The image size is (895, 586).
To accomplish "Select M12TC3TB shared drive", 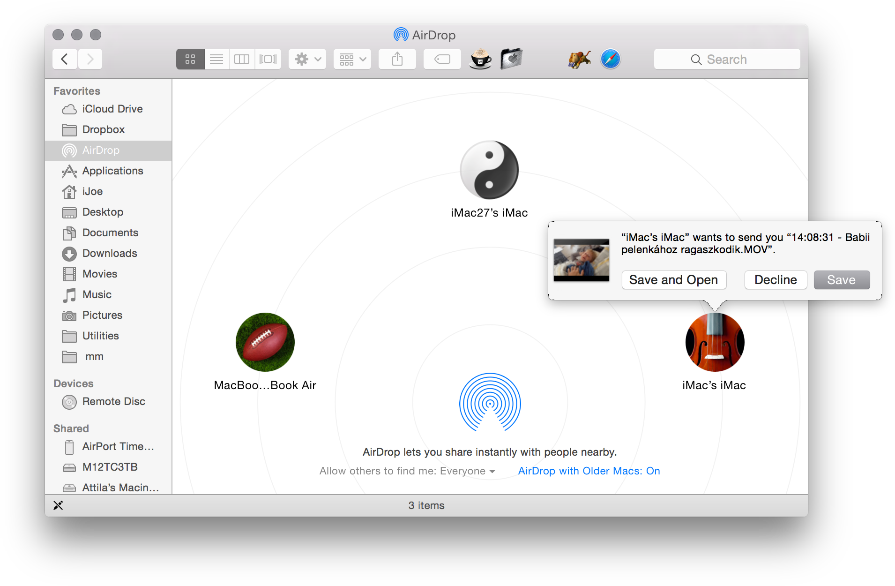I will pyautogui.click(x=108, y=467).
